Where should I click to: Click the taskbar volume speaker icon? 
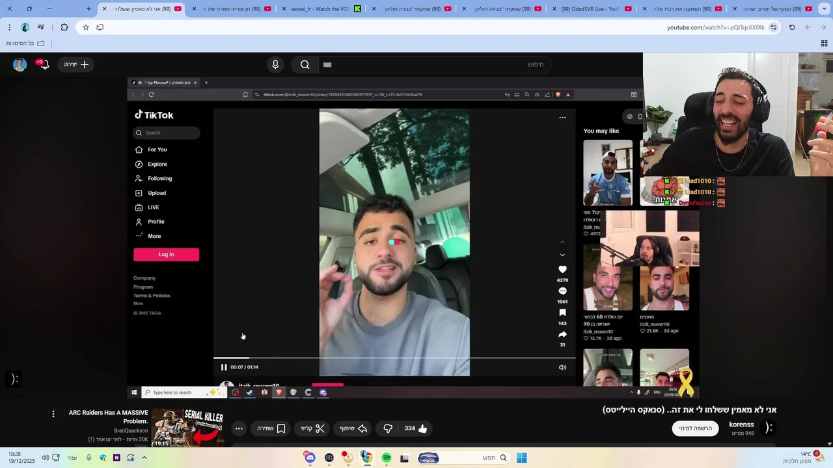pyautogui.click(x=45, y=458)
